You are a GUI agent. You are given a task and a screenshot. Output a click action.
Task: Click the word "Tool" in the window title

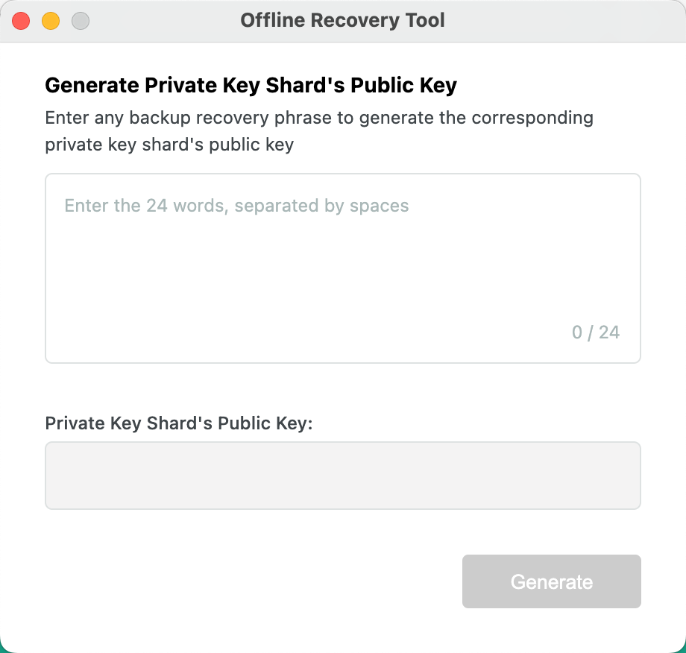pyautogui.click(x=425, y=20)
